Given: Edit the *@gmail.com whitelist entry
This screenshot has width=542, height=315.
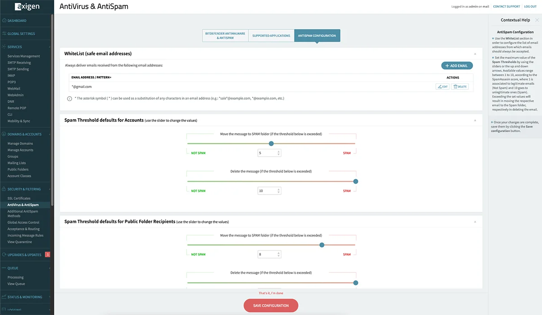Looking at the screenshot, I should click(x=442, y=87).
